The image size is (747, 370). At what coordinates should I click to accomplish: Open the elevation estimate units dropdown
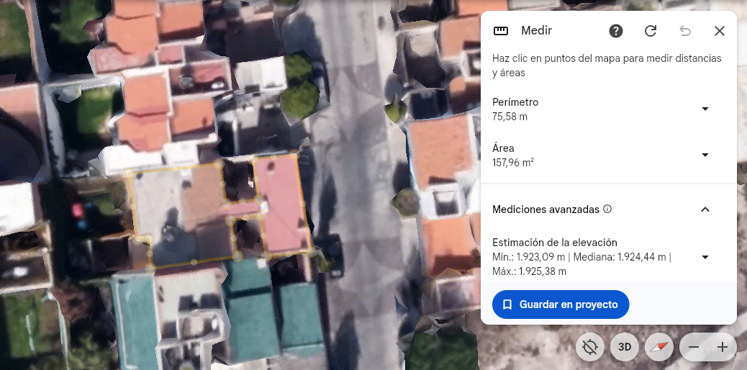(705, 257)
